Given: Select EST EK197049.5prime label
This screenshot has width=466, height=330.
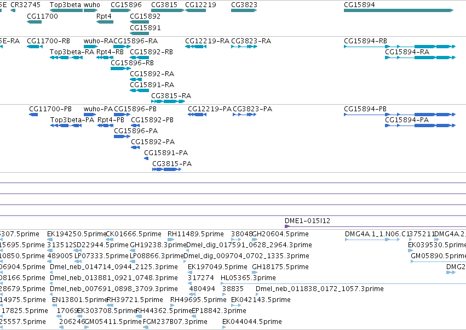Looking at the screenshot, I should pyautogui.click(x=217, y=267).
